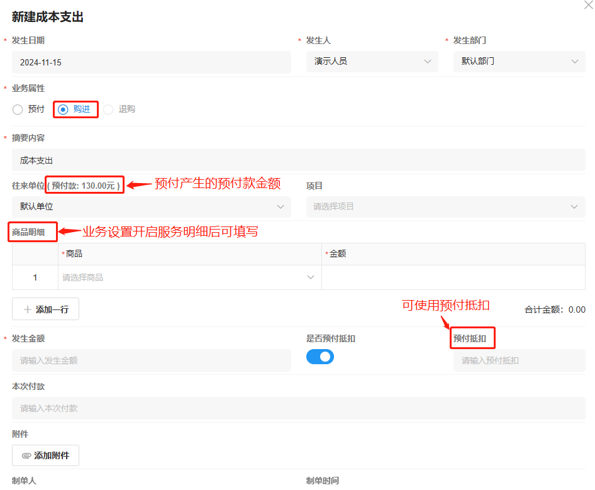The height and width of the screenshot is (490, 595).
Task: Click the row number 1 cell
Action: pos(35,277)
